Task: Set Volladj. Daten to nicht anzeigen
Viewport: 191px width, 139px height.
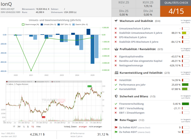Action: click(x=95, y=127)
